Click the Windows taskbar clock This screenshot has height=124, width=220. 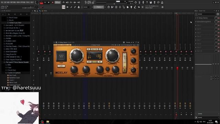210,122
